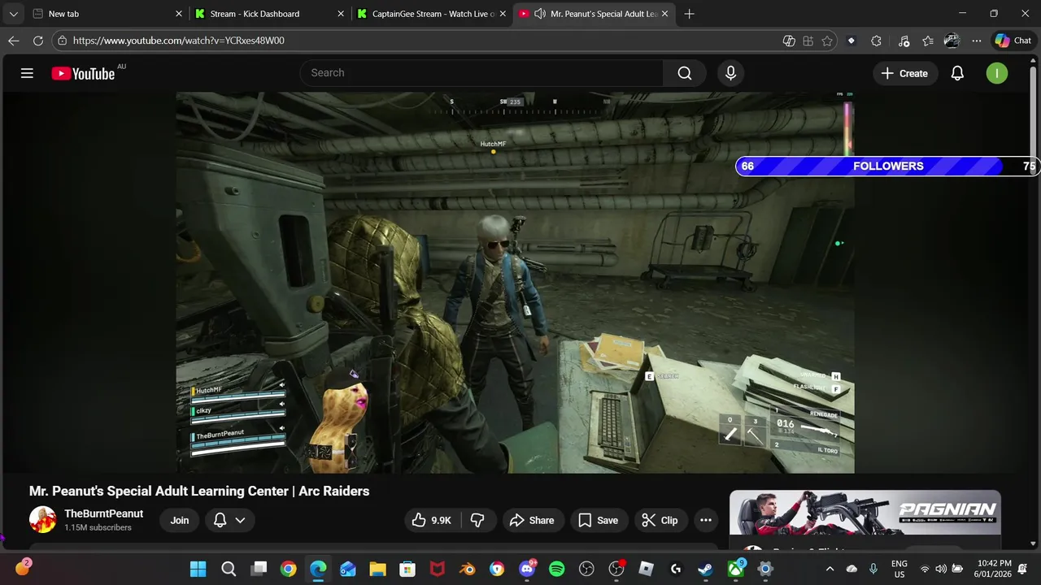
Task: Open TheBurntPeanut channel name link
Action: coord(104,513)
